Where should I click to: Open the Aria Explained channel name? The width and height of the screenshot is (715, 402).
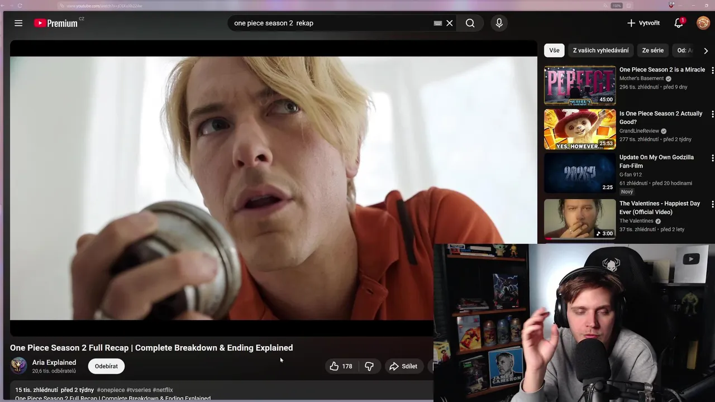tap(54, 362)
